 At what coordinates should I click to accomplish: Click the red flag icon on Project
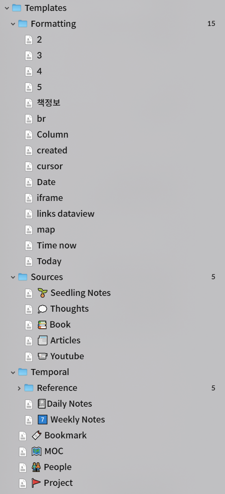point(37,483)
